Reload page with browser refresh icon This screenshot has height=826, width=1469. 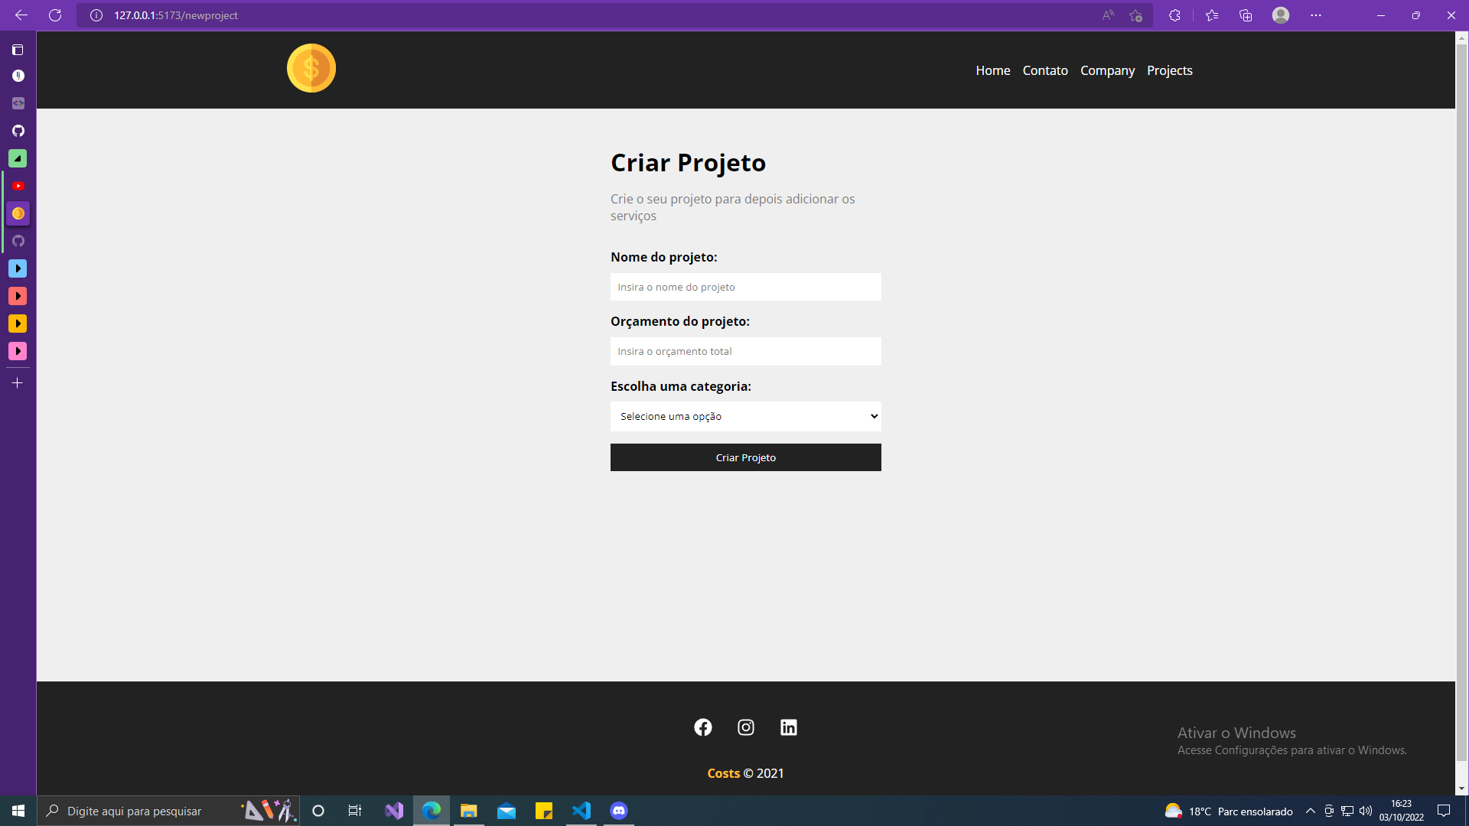(55, 15)
